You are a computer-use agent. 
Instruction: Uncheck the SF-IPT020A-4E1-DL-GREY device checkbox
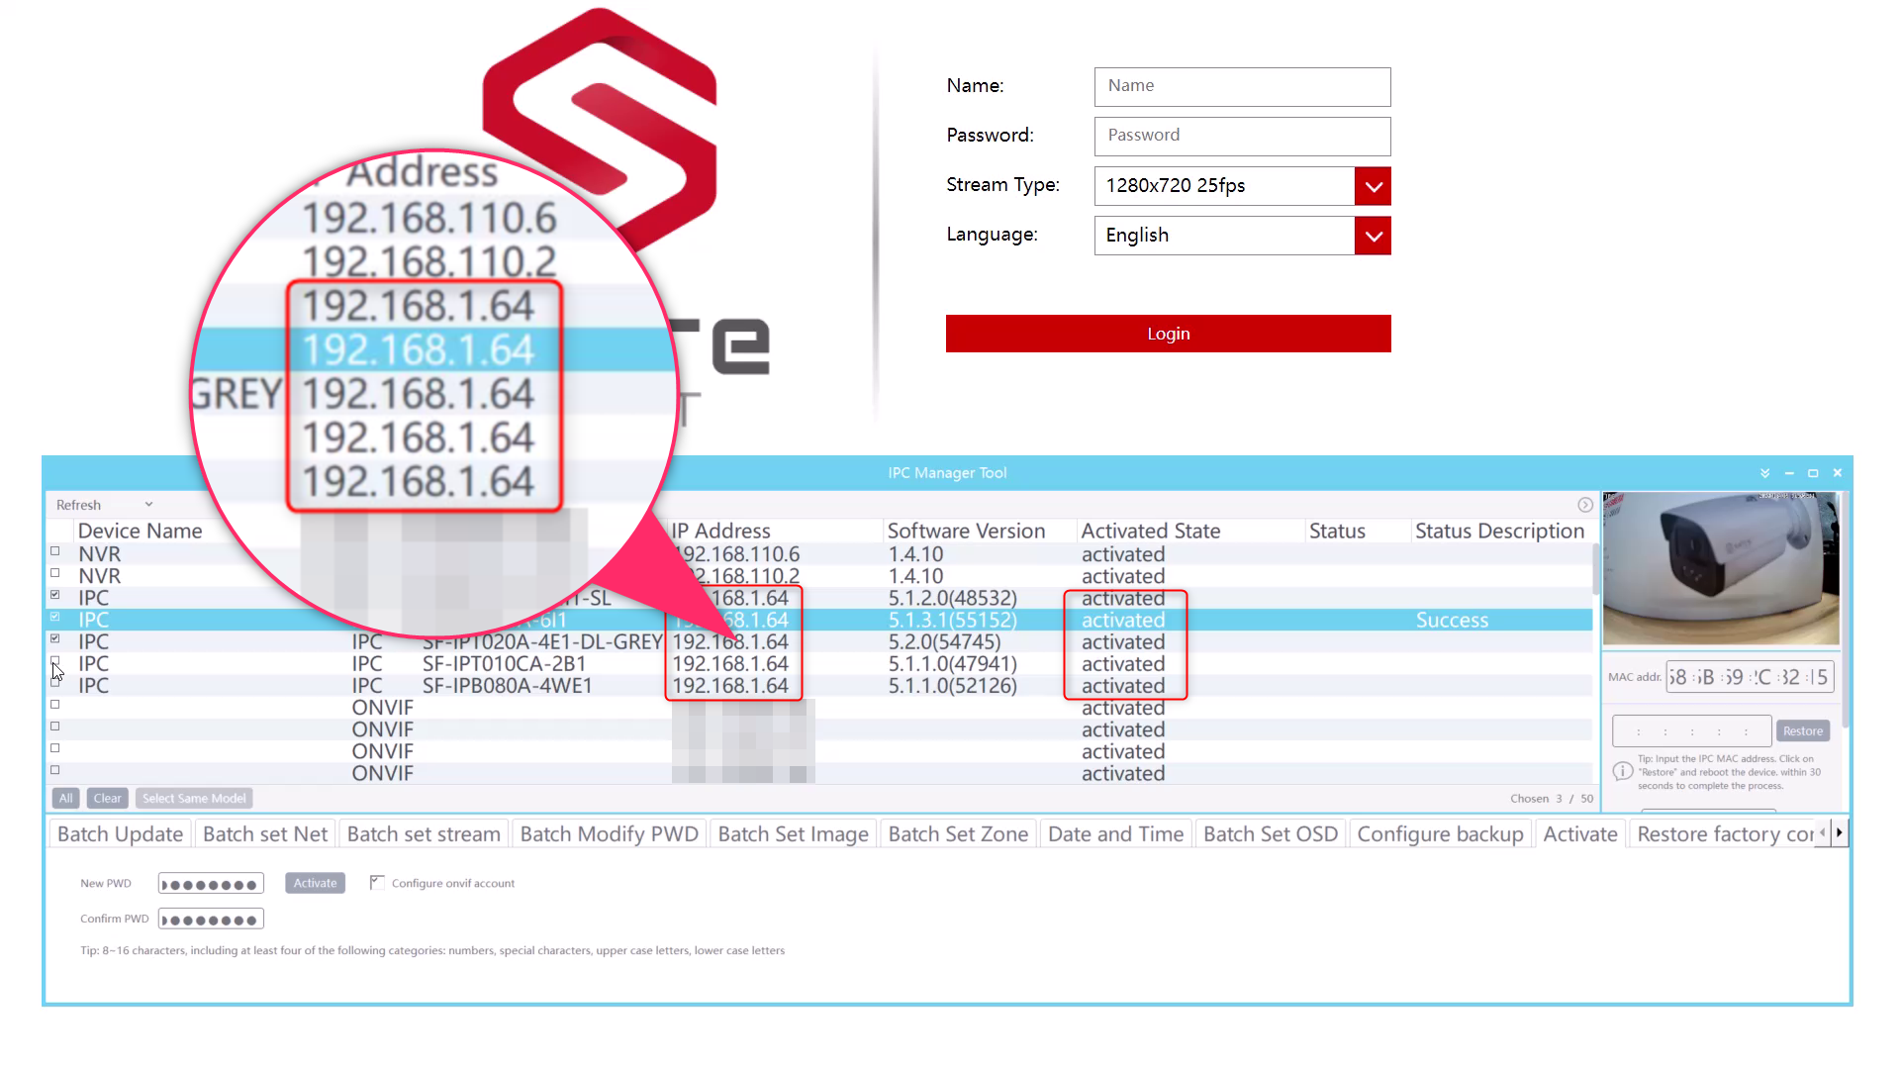point(54,638)
